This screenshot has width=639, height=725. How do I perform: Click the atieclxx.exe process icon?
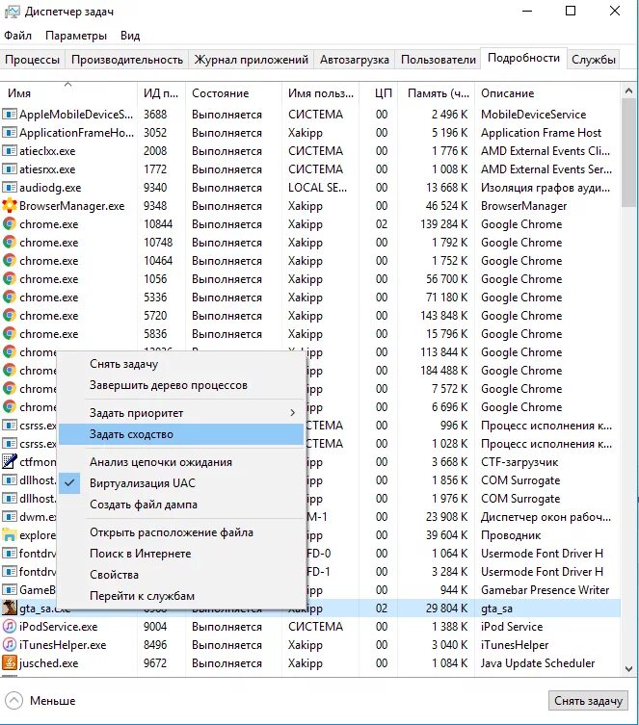[x=10, y=151]
